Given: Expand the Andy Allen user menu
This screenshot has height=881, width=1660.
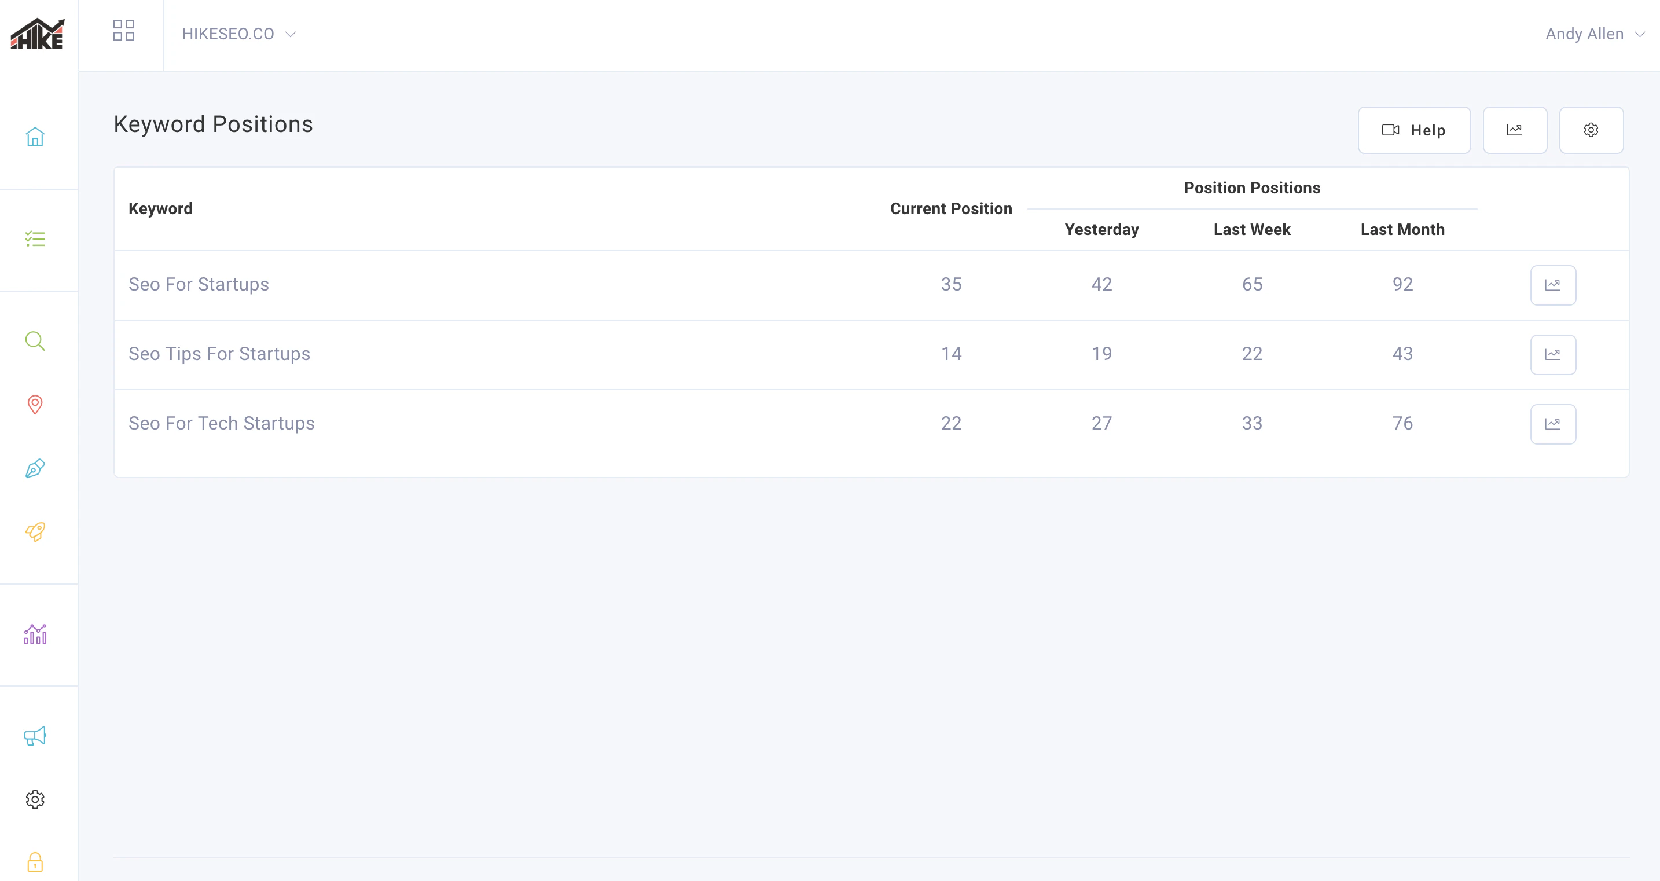Looking at the screenshot, I should coord(1594,34).
